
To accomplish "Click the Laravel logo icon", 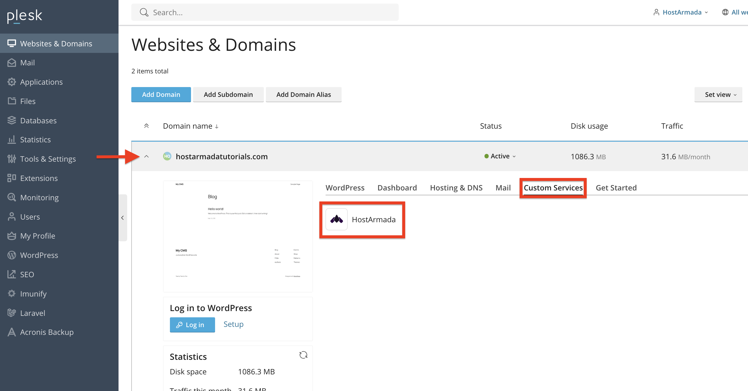I will click(12, 313).
